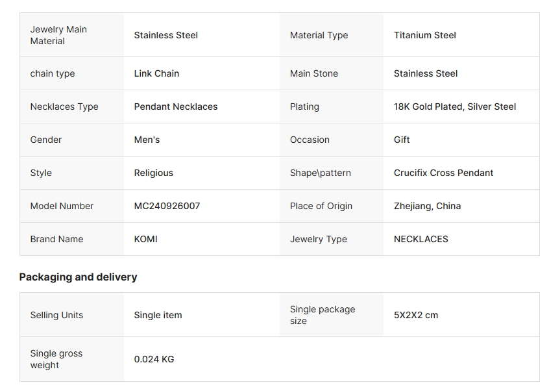Click the 'Gift' occasion value

click(402, 140)
